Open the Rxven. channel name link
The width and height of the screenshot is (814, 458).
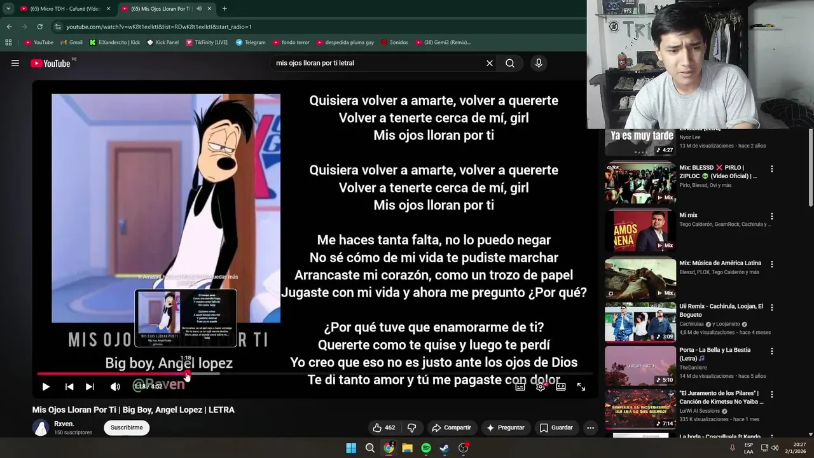point(64,424)
